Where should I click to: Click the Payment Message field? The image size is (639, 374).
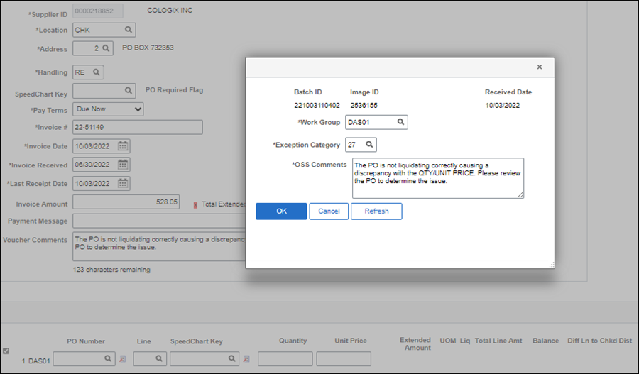tap(159, 221)
